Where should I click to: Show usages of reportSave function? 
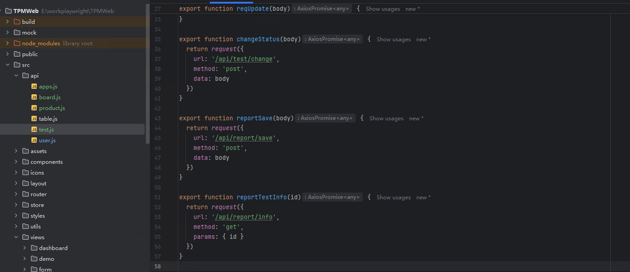[386, 118]
